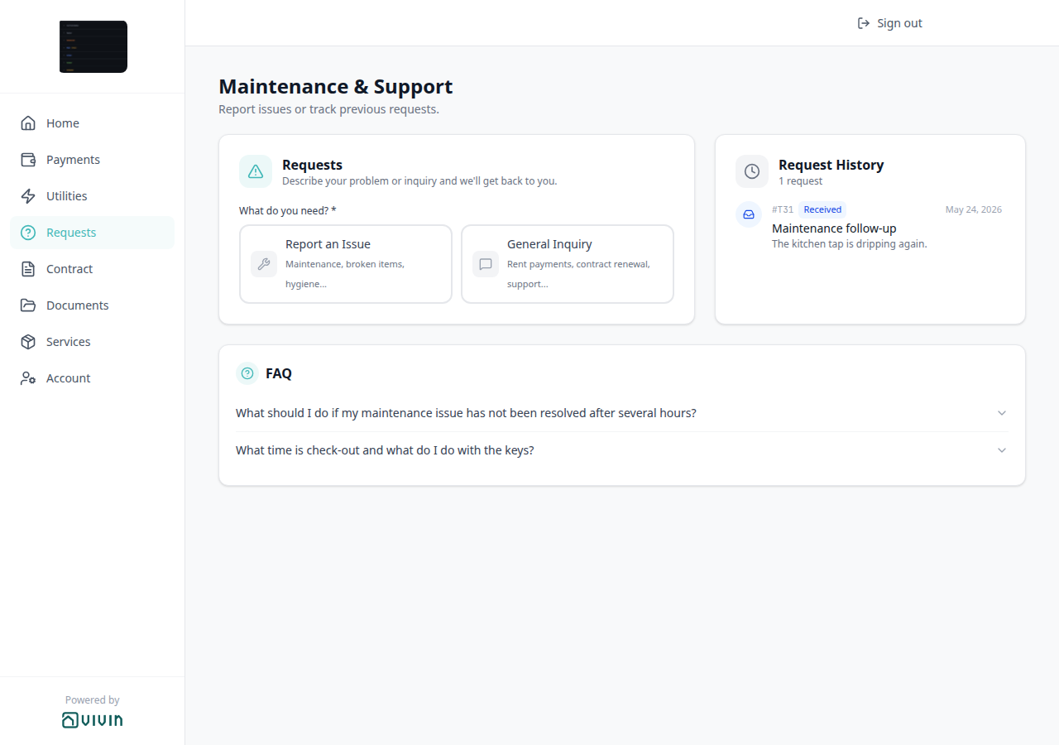Open the Utilities section
1059x745 pixels.
(92, 196)
